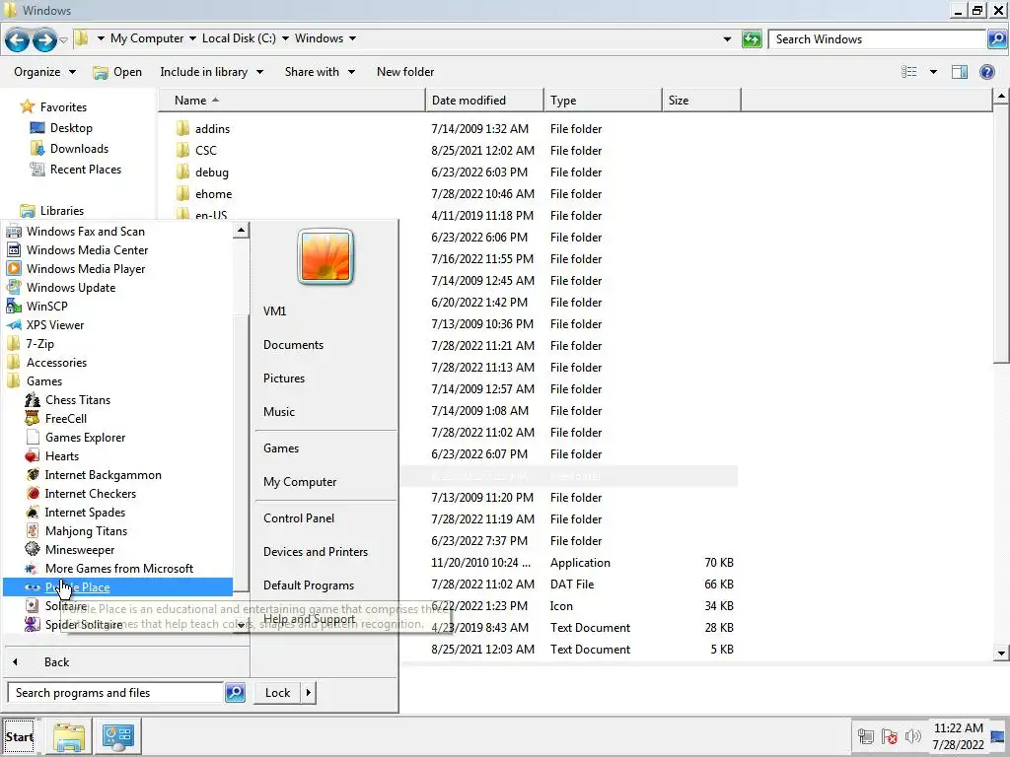Click the green Refresh icon beside the address bar
The height and width of the screenshot is (757, 1010).
751,39
